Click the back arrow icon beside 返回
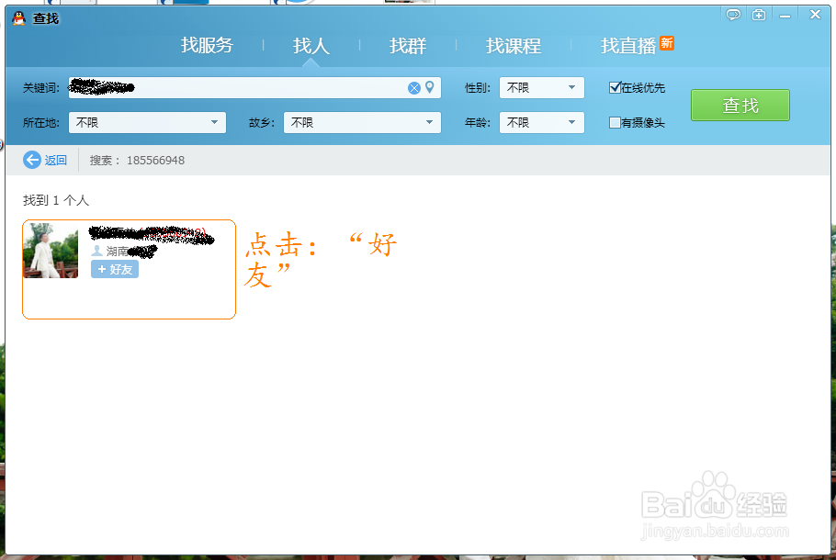 tap(30, 159)
